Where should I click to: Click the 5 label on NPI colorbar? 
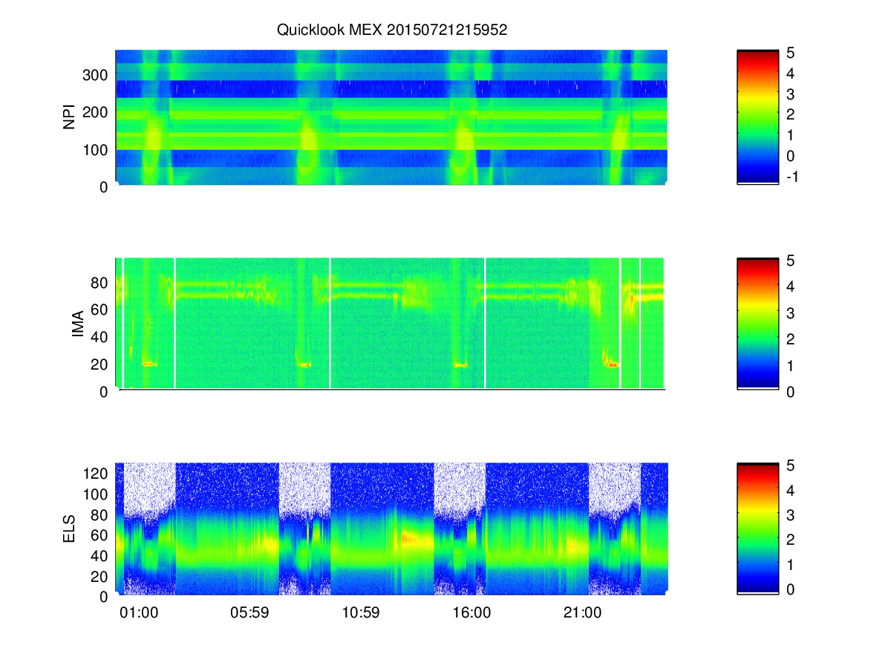[x=791, y=53]
